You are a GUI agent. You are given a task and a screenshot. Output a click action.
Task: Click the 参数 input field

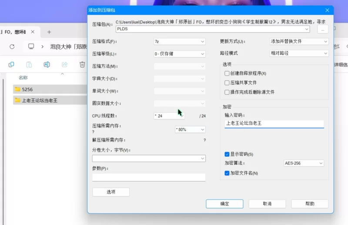[x=149, y=177]
